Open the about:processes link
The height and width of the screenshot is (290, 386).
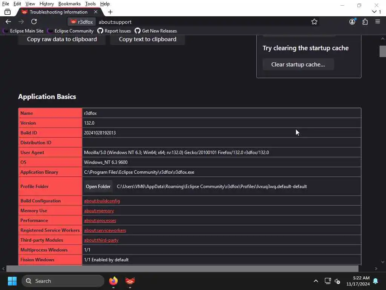100,221
